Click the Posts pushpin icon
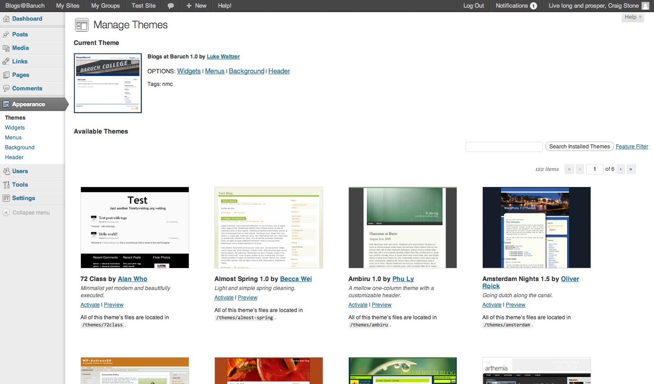 tap(6, 34)
